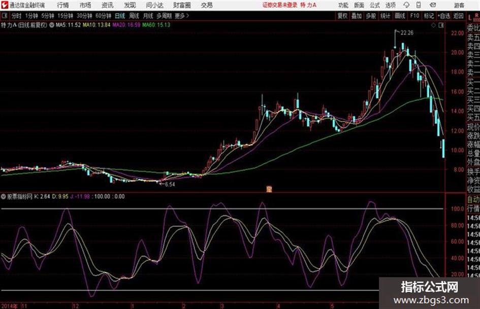Click the 特力A (日线 前复权) chart title
Viewport: 480px width, 309px height.
[x=24, y=25]
